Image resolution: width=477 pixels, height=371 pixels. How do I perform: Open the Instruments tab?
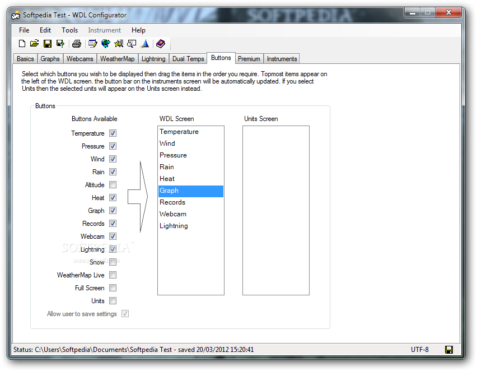point(282,59)
